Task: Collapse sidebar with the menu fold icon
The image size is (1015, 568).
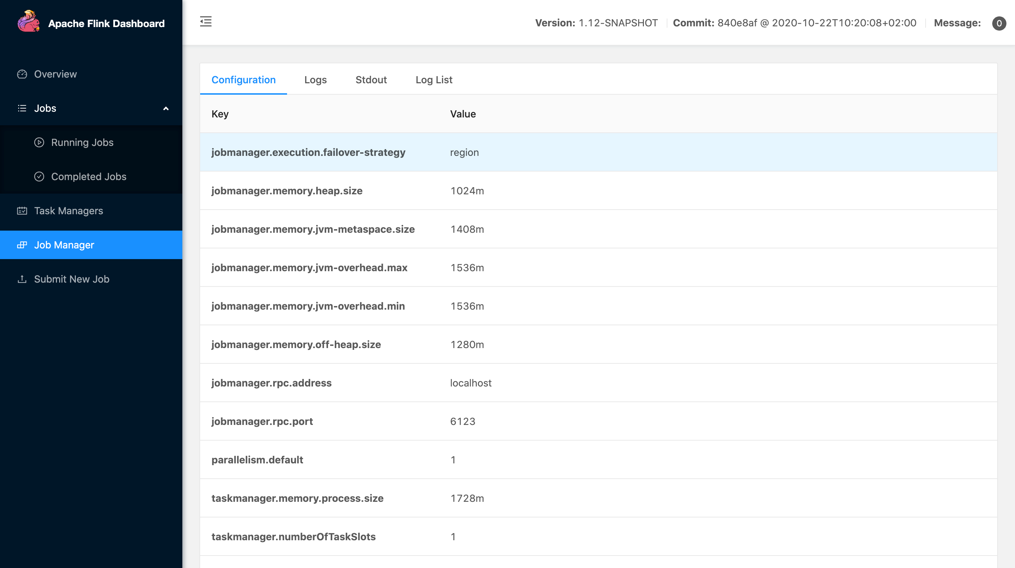Action: pos(206,22)
